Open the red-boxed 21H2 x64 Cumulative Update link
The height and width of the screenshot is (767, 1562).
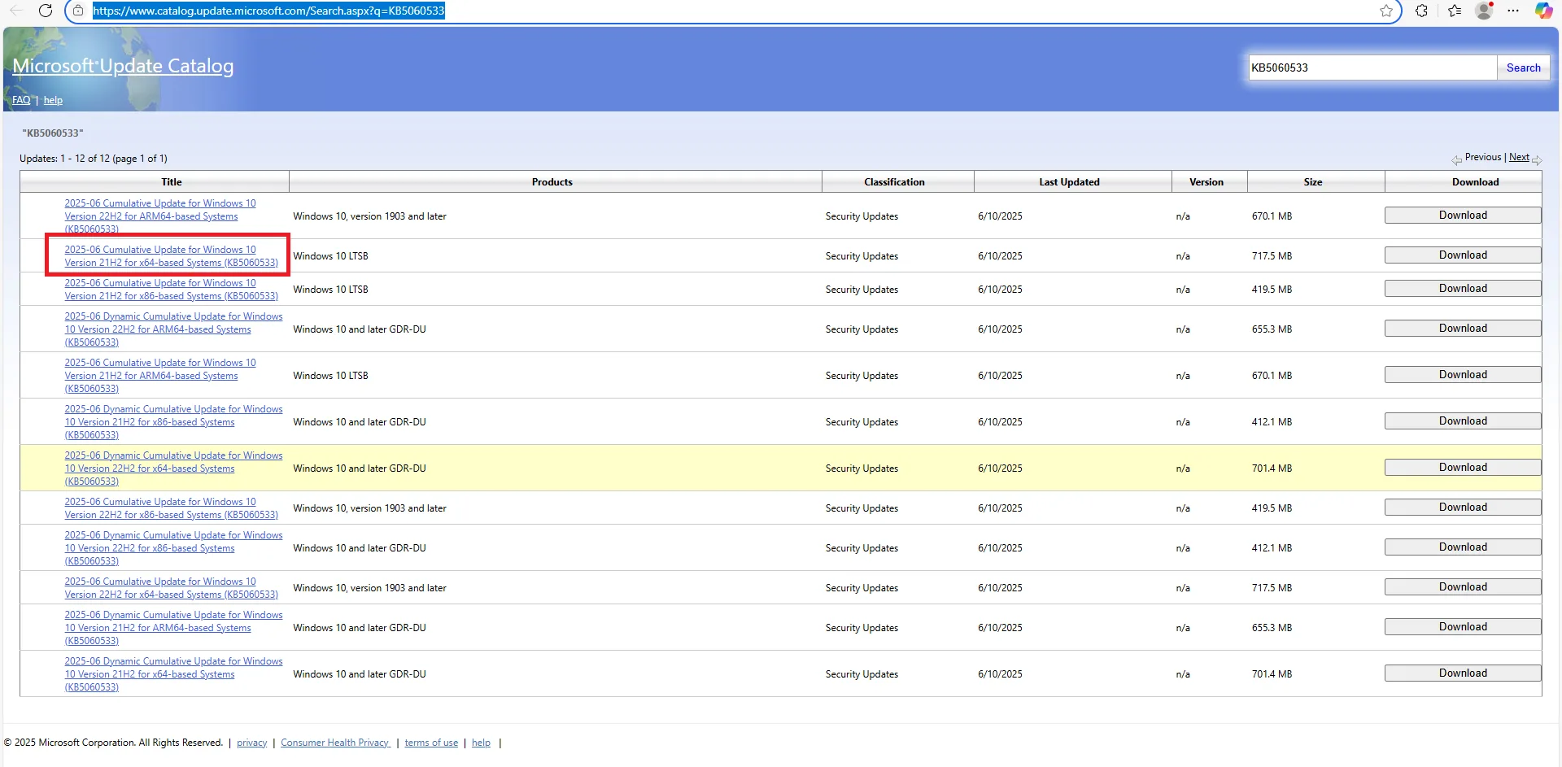[171, 256]
